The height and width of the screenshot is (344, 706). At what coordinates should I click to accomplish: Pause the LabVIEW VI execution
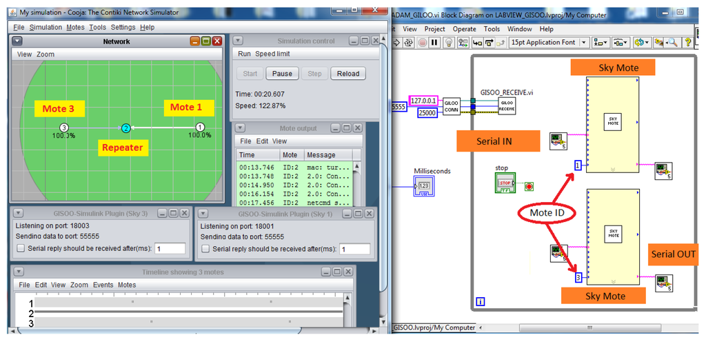pyautogui.click(x=434, y=43)
